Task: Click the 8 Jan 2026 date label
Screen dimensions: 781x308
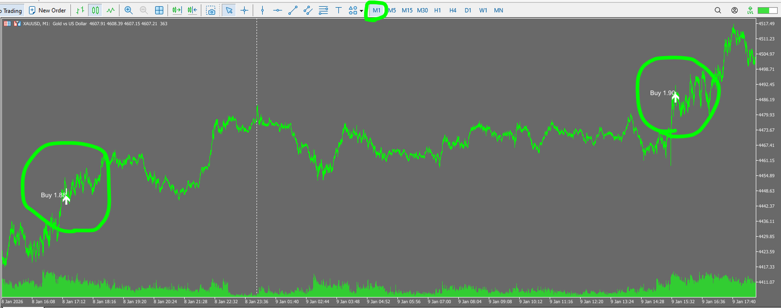Action: [x=12, y=302]
